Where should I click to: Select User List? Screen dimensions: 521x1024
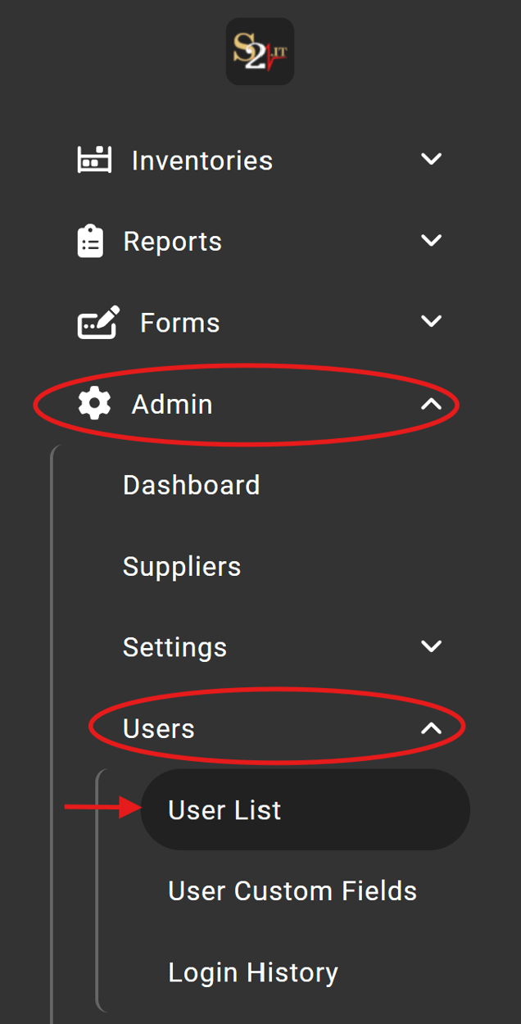pos(224,809)
